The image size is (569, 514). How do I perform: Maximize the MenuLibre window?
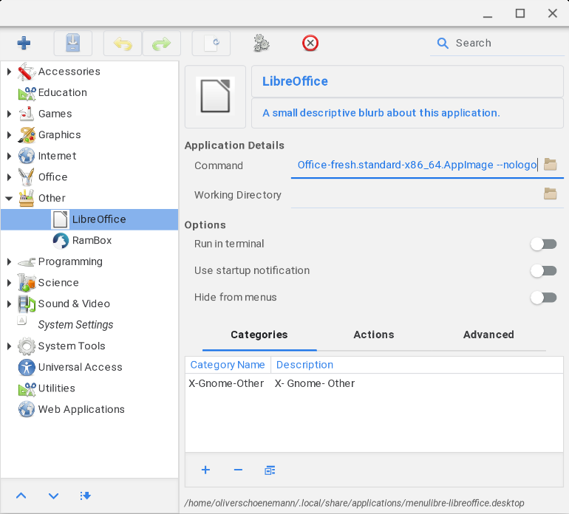[x=520, y=14]
